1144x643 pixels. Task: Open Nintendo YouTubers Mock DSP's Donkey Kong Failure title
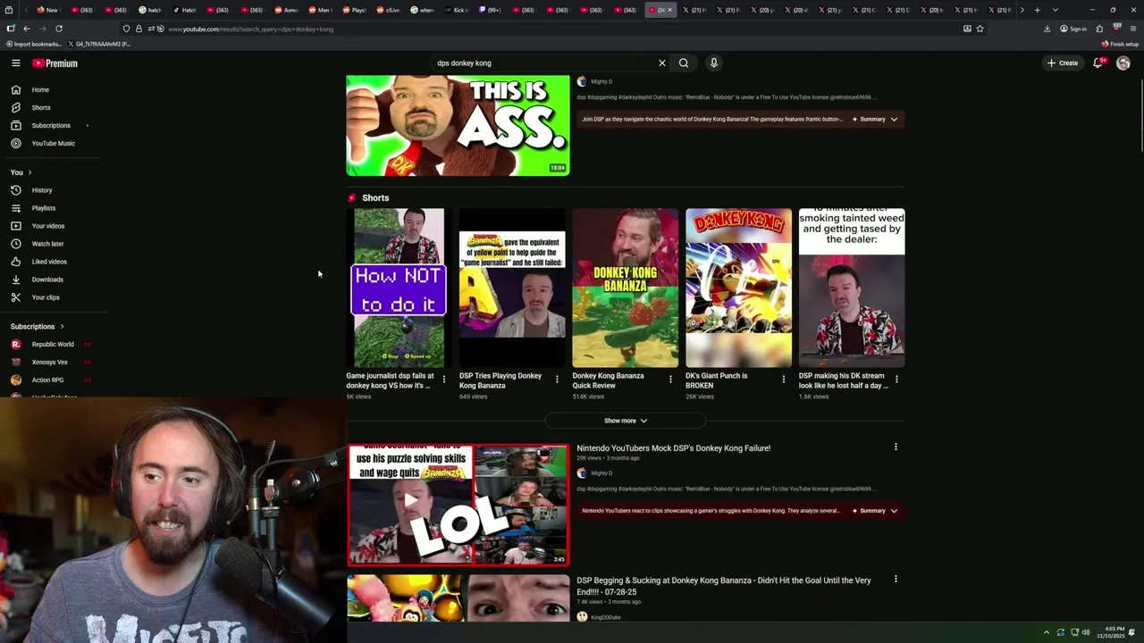[x=673, y=448]
